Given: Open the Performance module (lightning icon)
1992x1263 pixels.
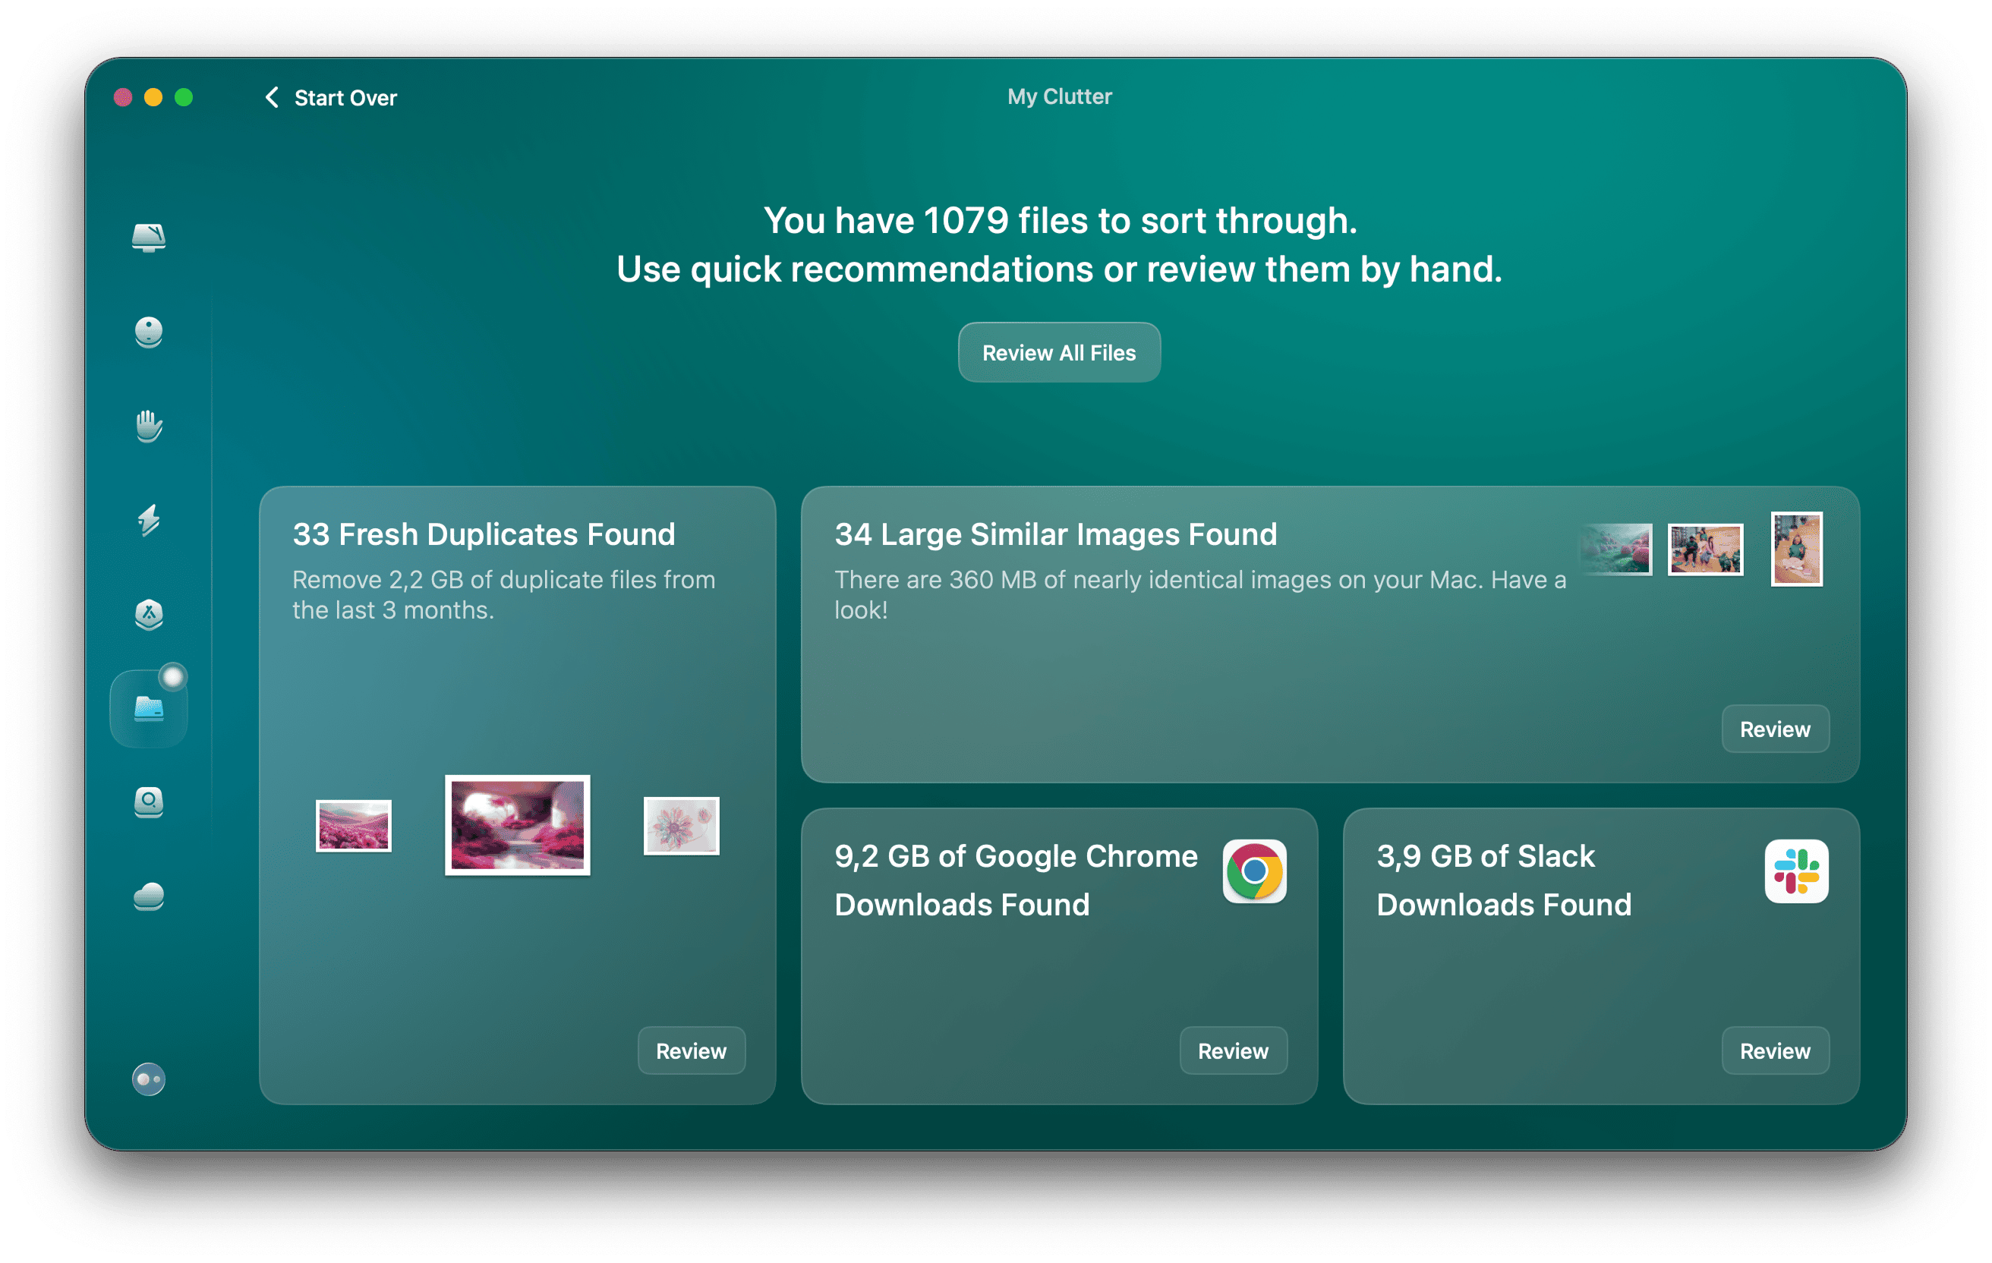Looking at the screenshot, I should click(148, 522).
